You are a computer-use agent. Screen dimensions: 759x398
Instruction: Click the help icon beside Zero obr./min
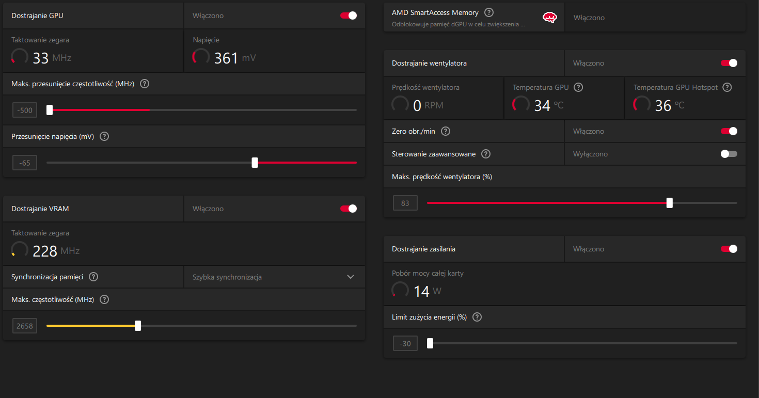(446, 131)
